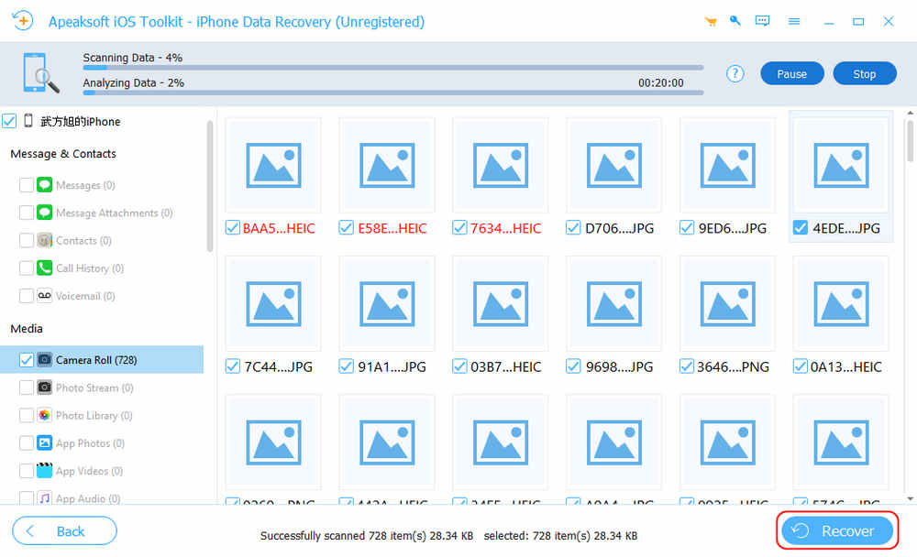The height and width of the screenshot is (557, 917).
Task: Toggle the device iPhone checkbox
Action: (x=9, y=121)
